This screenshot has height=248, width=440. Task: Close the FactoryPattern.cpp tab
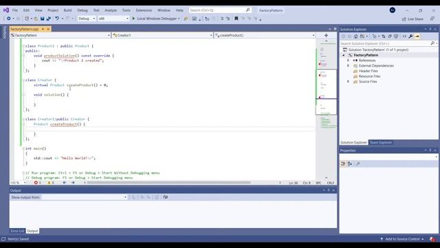tap(48, 29)
